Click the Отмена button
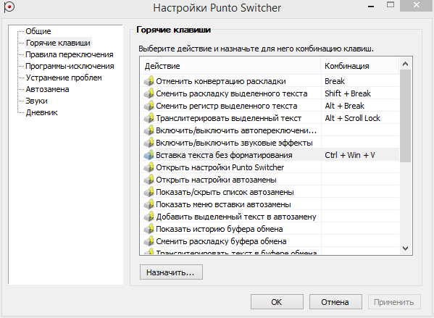434x318 pixels. tap(335, 301)
